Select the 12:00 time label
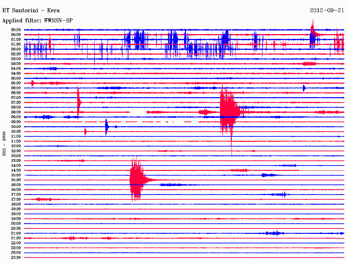347x264 pixels. tap(16, 146)
